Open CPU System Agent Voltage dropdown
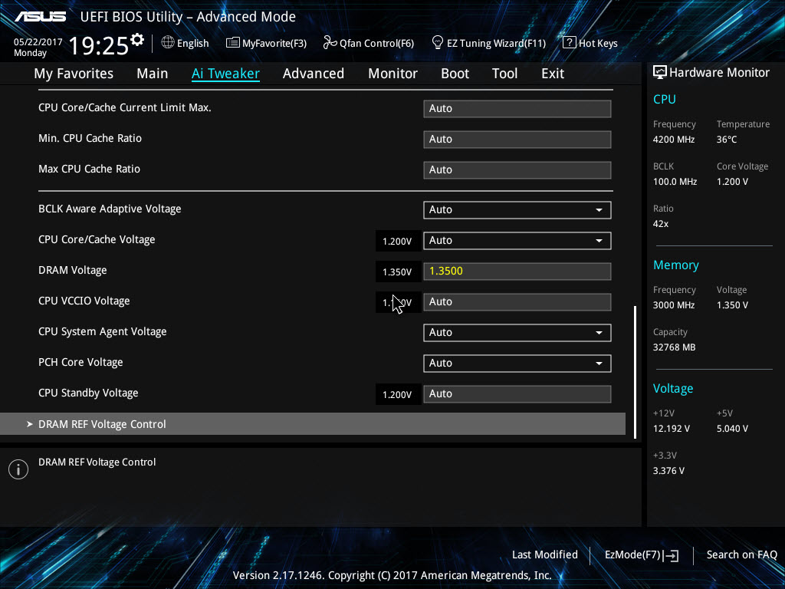 click(517, 333)
